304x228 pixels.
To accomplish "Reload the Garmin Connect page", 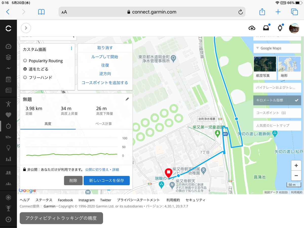I will point(241,12).
